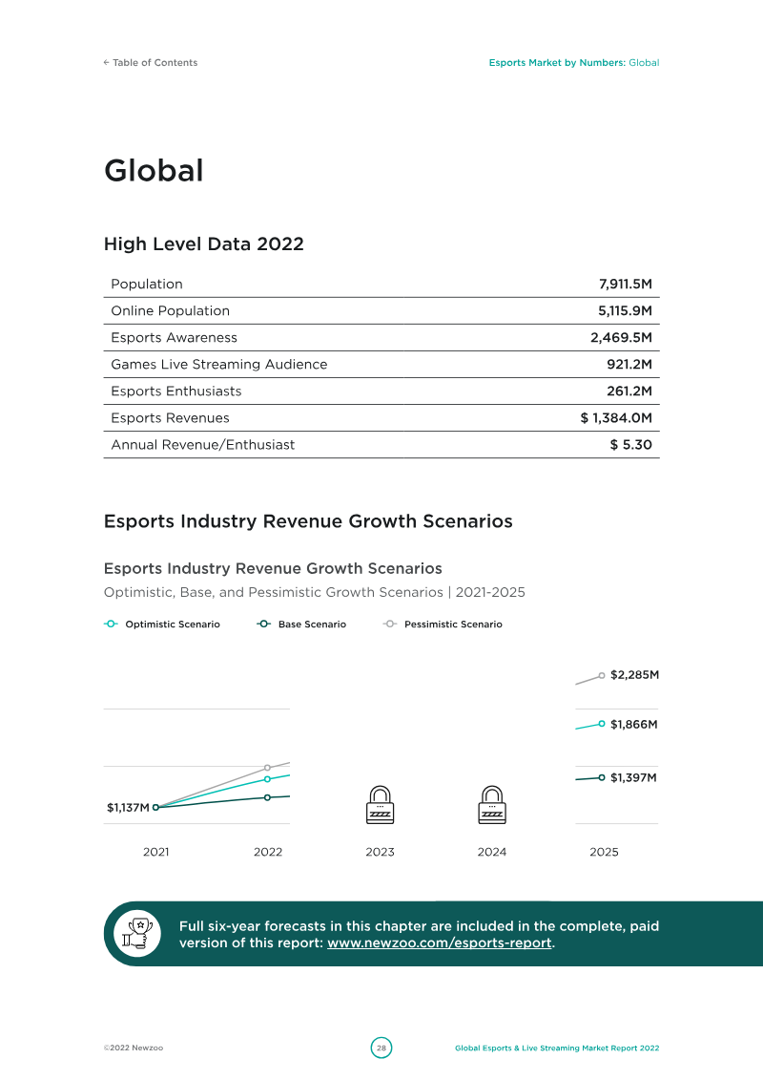
Task: Click the Optimistic Scenario legend marker
Action: (112, 624)
